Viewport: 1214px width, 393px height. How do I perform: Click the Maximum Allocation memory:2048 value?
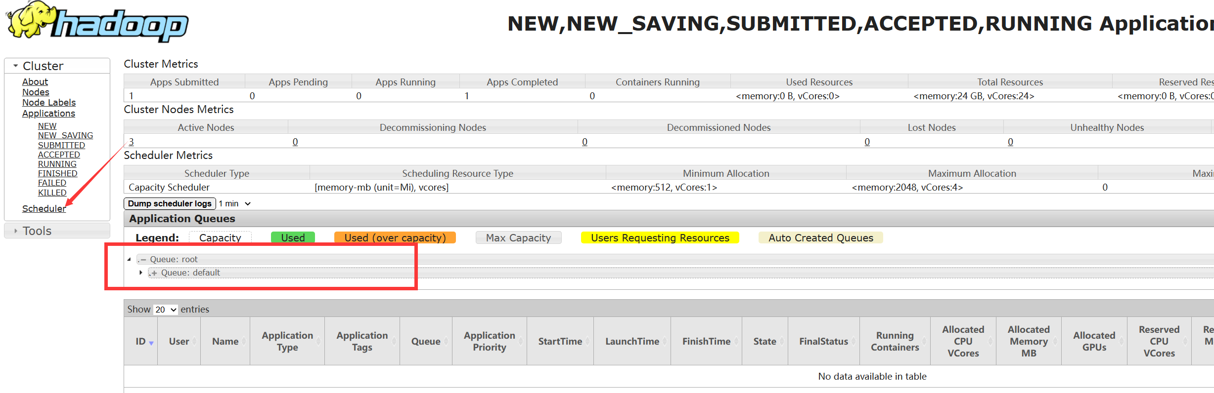[x=907, y=187]
